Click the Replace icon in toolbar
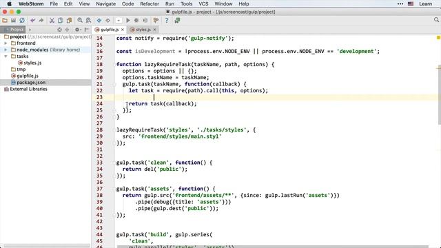This screenshot has width=441, height=248. [88, 20]
